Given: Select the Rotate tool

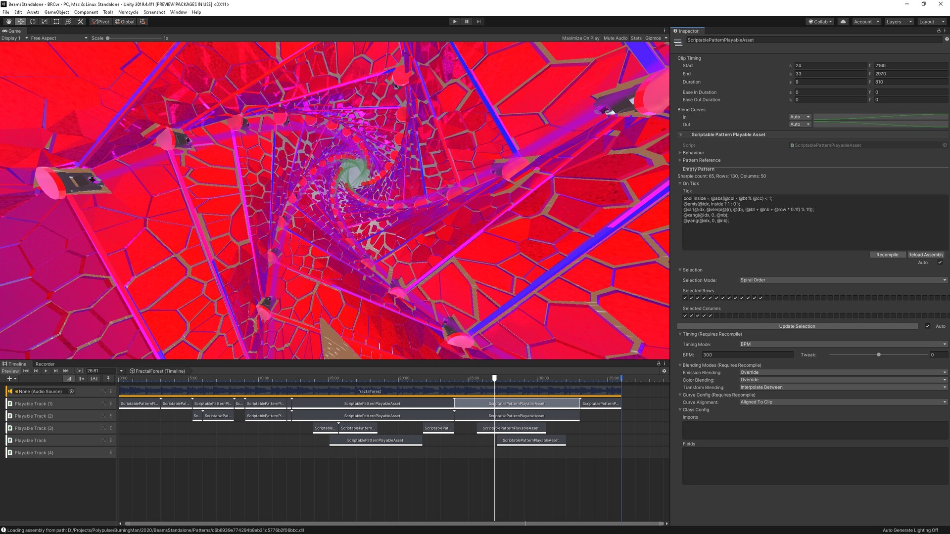Looking at the screenshot, I should point(33,22).
